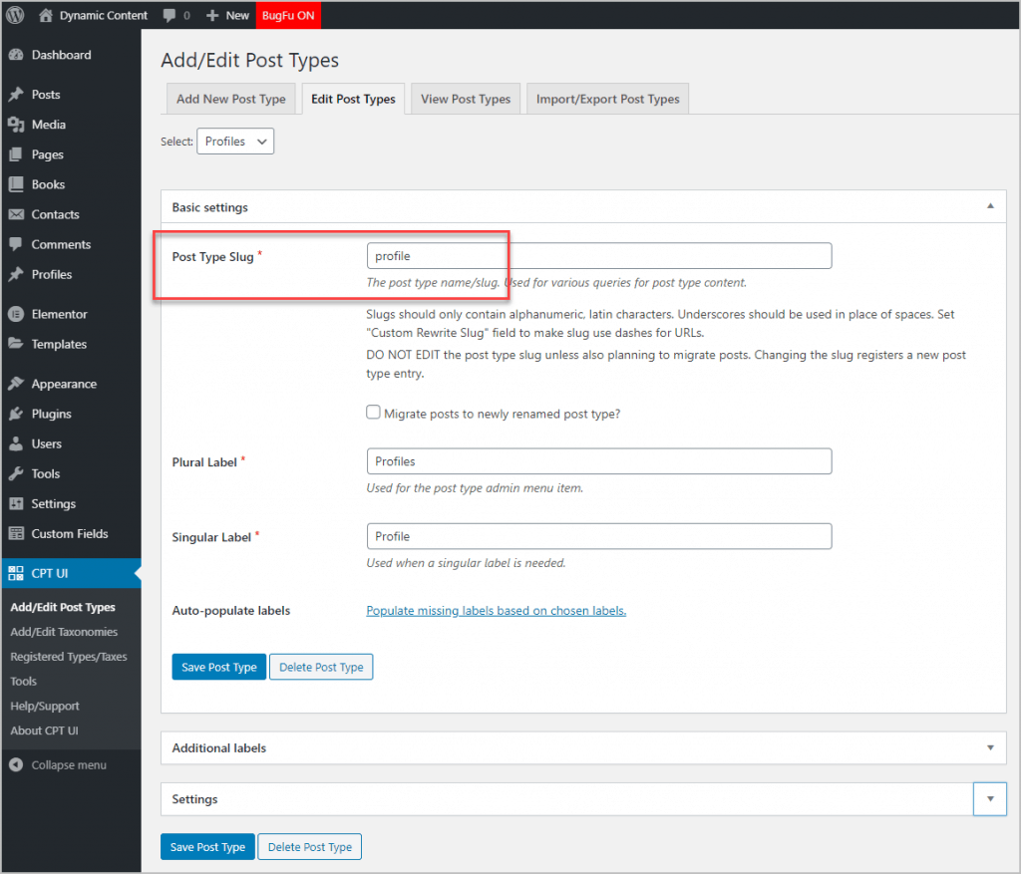Click the WordPress logo icon
Image resolution: width=1021 pixels, height=874 pixels.
coord(15,15)
